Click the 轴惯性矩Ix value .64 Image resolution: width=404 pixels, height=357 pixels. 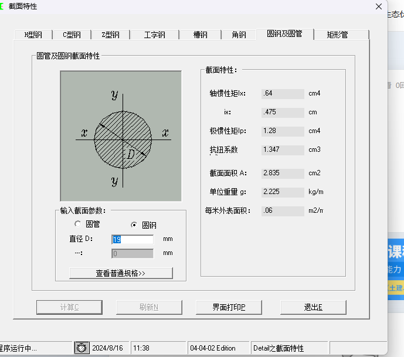[x=283, y=94]
